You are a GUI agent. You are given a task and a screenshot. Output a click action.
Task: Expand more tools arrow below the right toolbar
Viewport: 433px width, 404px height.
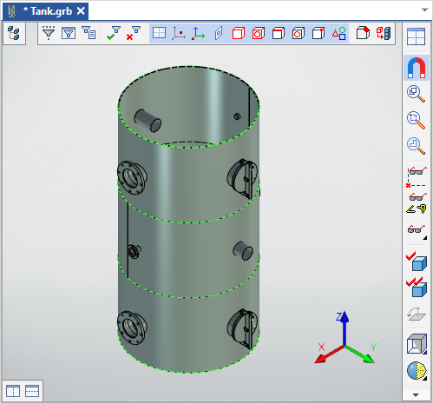click(x=416, y=394)
